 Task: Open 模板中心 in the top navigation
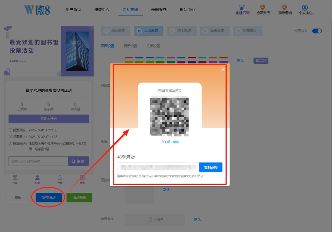[102, 10]
